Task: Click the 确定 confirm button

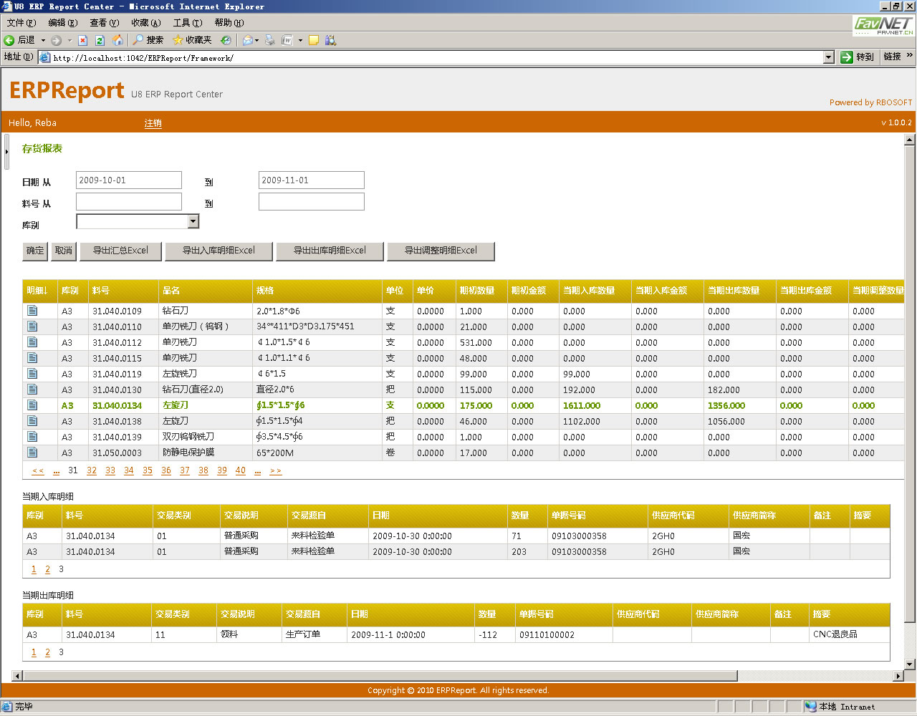Action: (35, 251)
